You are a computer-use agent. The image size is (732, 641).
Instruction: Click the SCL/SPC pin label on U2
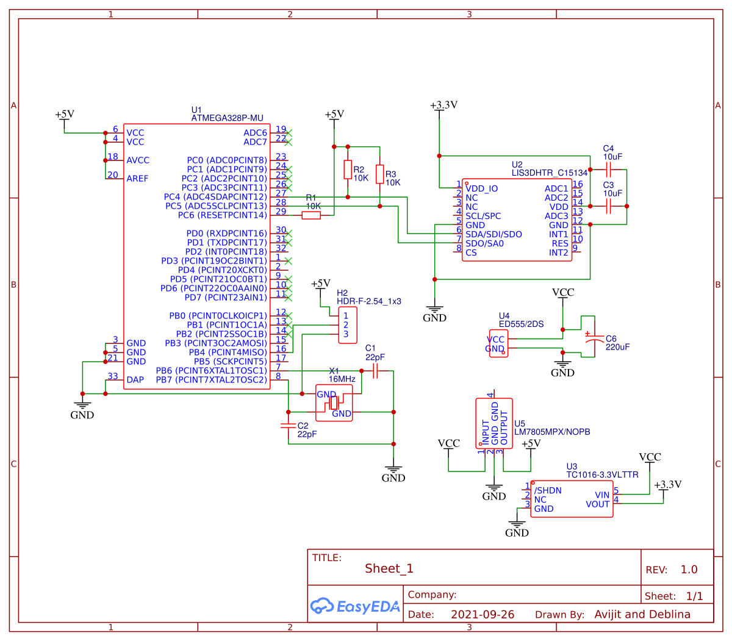click(x=483, y=216)
